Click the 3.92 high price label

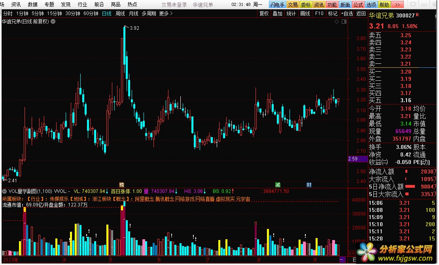(x=134, y=28)
